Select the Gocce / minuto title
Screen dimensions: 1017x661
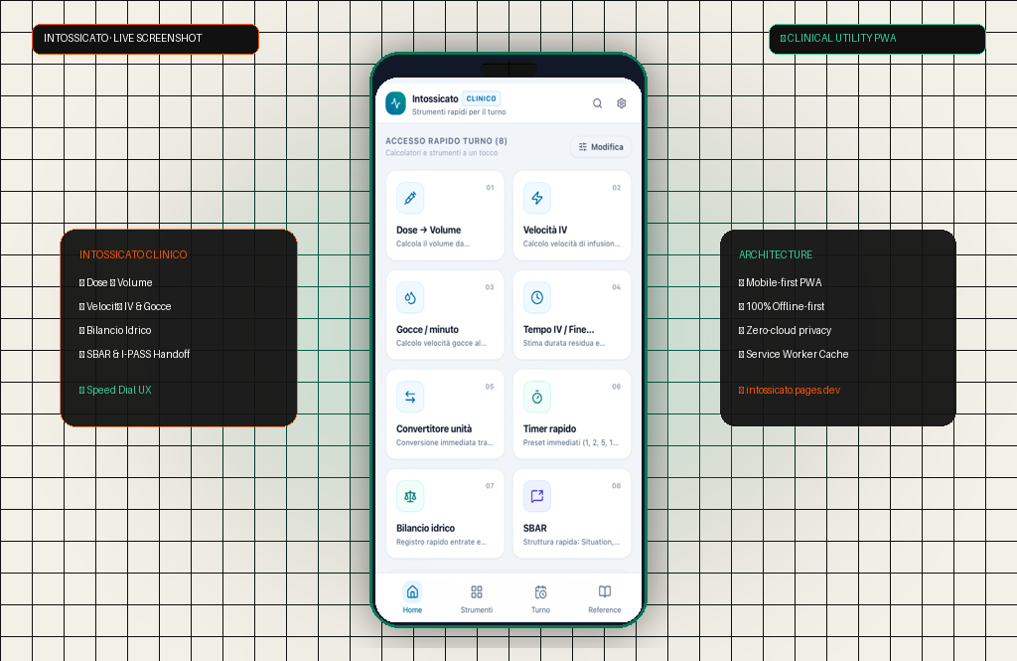[x=427, y=329]
